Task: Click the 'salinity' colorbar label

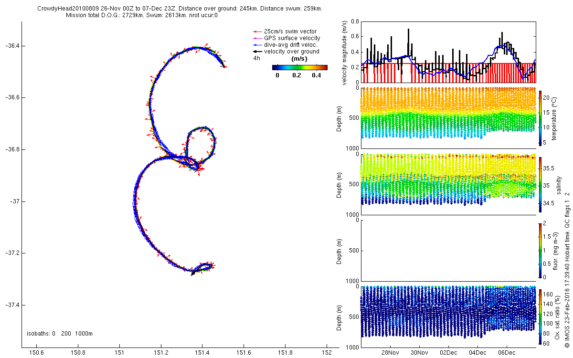Action: [558, 185]
